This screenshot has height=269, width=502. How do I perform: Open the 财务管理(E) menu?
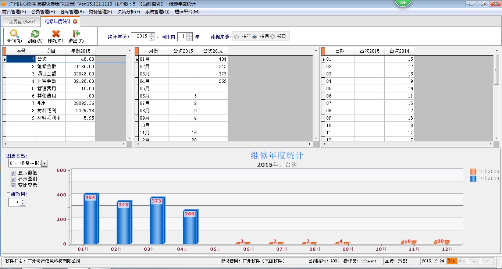pos(100,12)
